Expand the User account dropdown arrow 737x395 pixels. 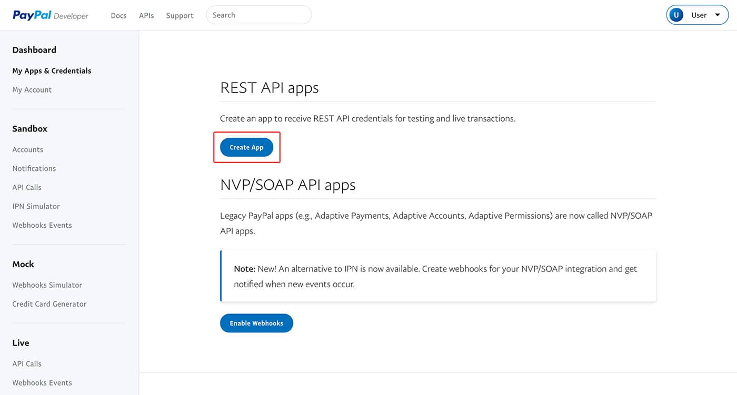[x=718, y=15]
